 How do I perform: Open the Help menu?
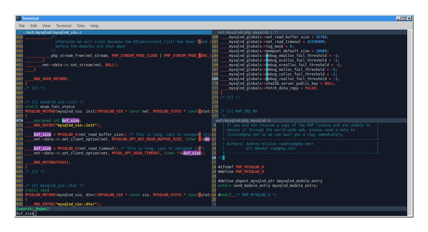tap(94, 26)
